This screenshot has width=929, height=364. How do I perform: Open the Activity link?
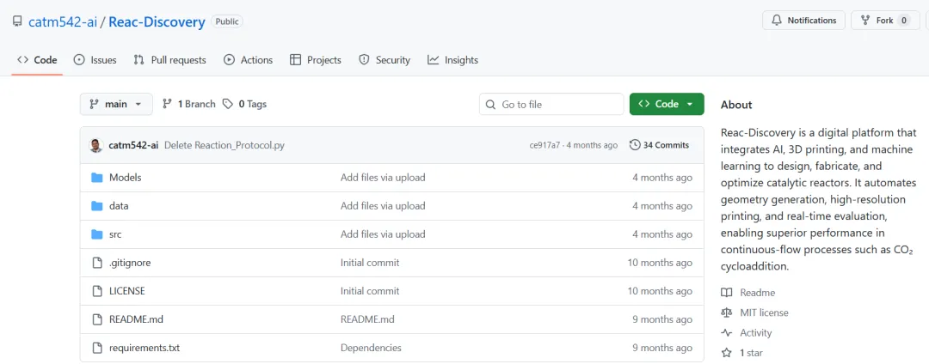pos(756,333)
